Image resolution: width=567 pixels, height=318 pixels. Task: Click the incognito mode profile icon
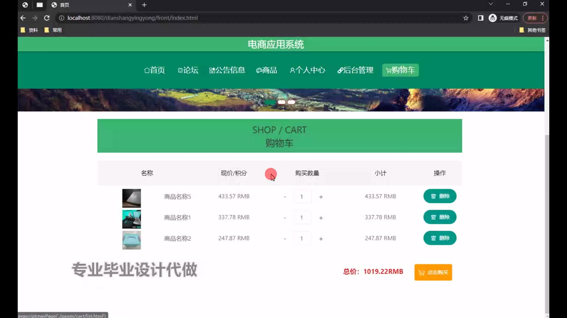coord(493,18)
